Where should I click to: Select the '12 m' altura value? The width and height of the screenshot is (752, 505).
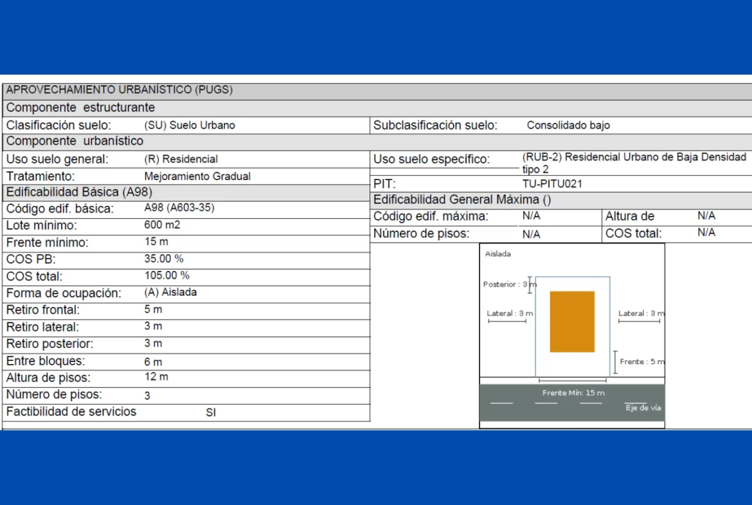coord(156,377)
